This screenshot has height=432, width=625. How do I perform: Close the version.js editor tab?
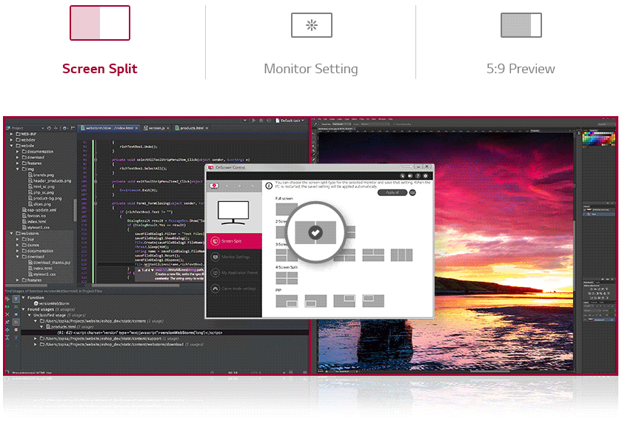(x=168, y=128)
